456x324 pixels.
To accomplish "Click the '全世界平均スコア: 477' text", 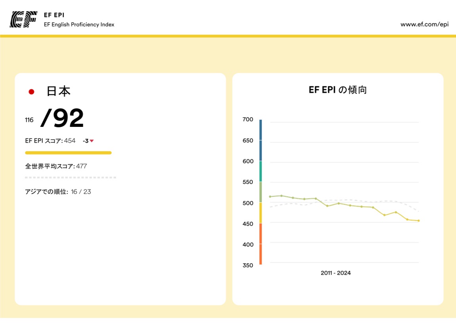I will point(56,166).
